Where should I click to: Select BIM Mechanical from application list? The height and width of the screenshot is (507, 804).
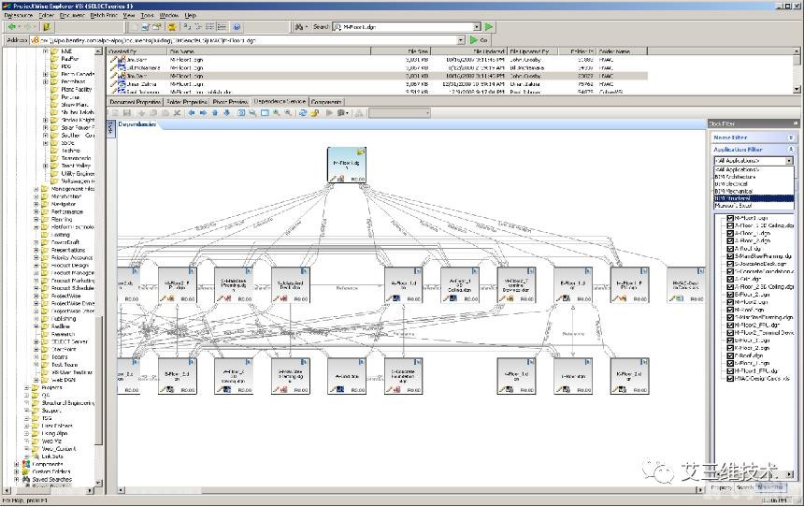(x=735, y=190)
